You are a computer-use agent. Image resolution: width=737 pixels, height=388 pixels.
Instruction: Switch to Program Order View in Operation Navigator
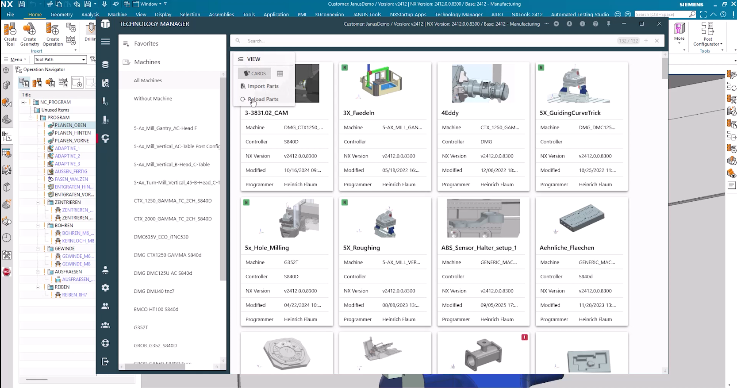point(24,83)
